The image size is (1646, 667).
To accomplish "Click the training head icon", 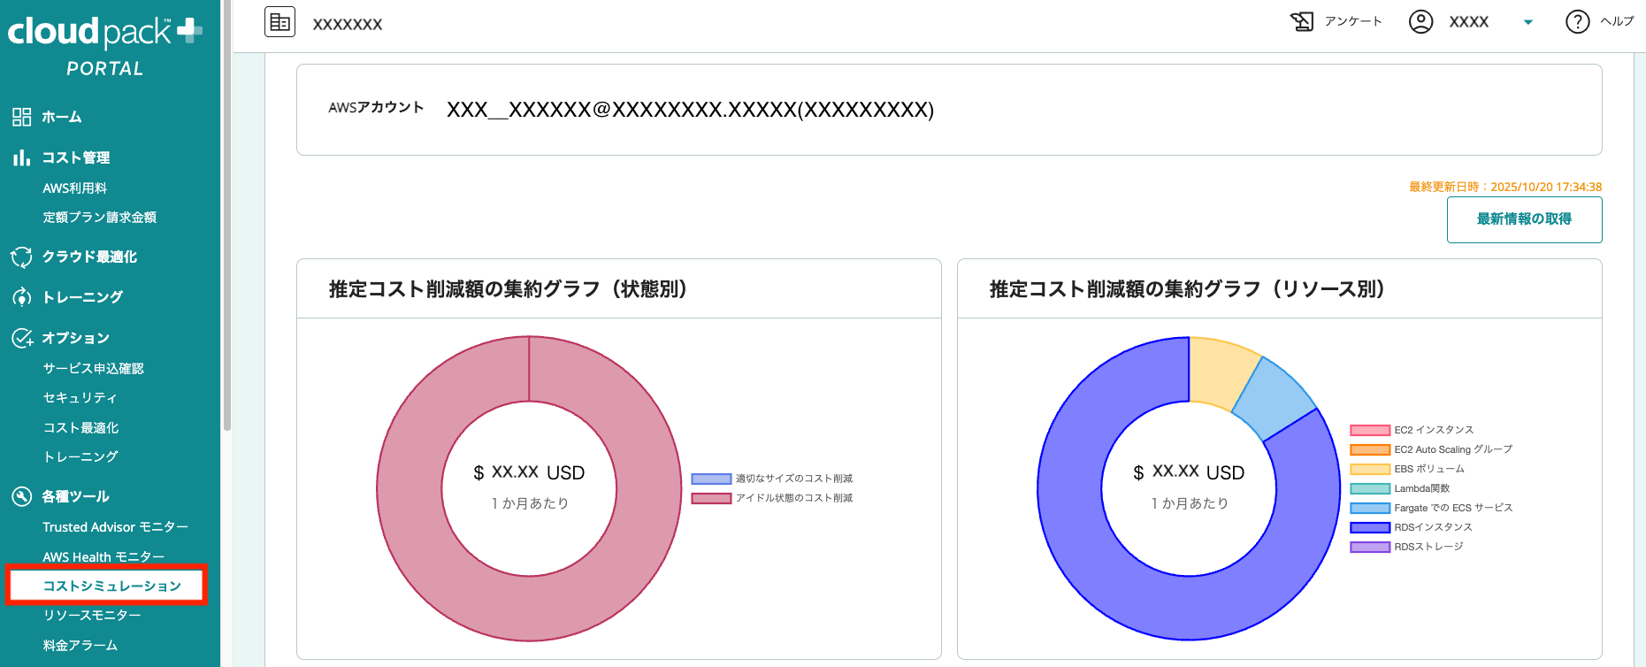I will [21, 297].
